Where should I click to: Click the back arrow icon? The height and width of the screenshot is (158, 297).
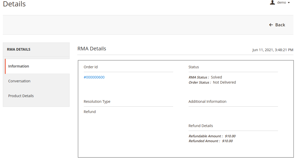tap(271, 25)
